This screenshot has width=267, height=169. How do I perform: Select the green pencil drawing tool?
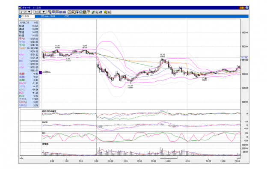[93, 12]
